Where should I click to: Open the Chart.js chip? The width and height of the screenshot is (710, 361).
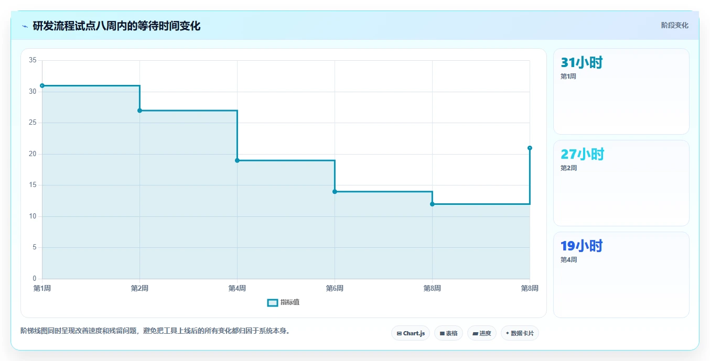pyautogui.click(x=411, y=333)
